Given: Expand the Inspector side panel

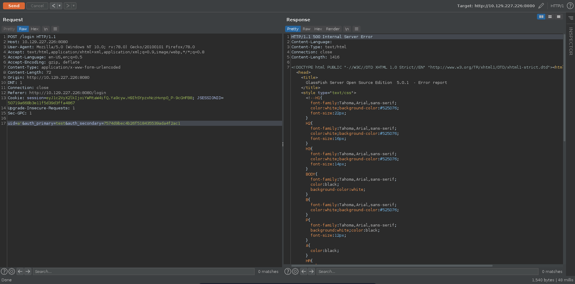Looking at the screenshot, I should click(x=571, y=41).
